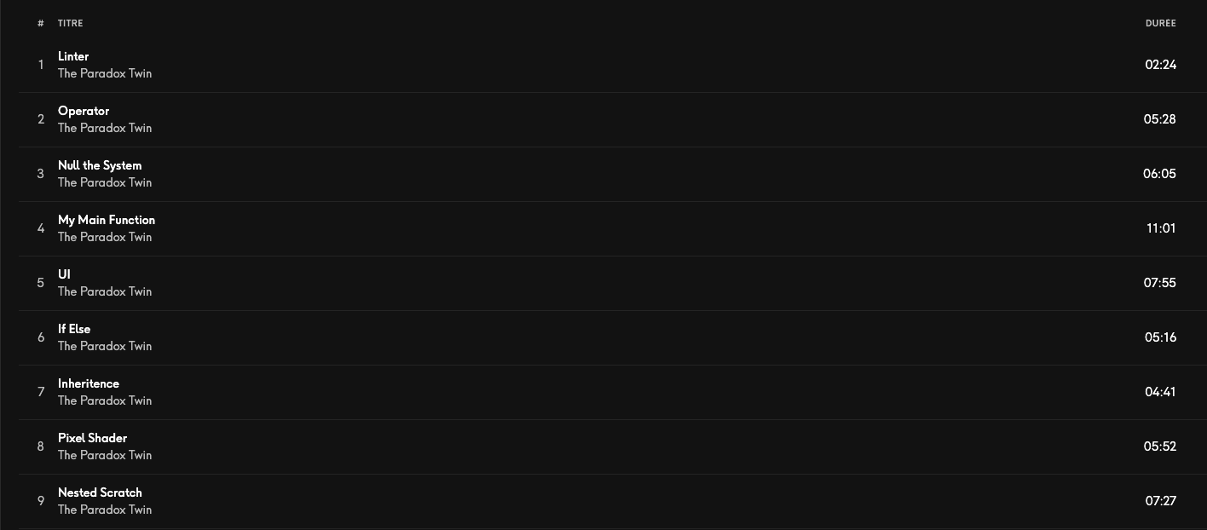Select the track titled Linter
This screenshot has width=1207, height=530.
pyautogui.click(x=73, y=56)
